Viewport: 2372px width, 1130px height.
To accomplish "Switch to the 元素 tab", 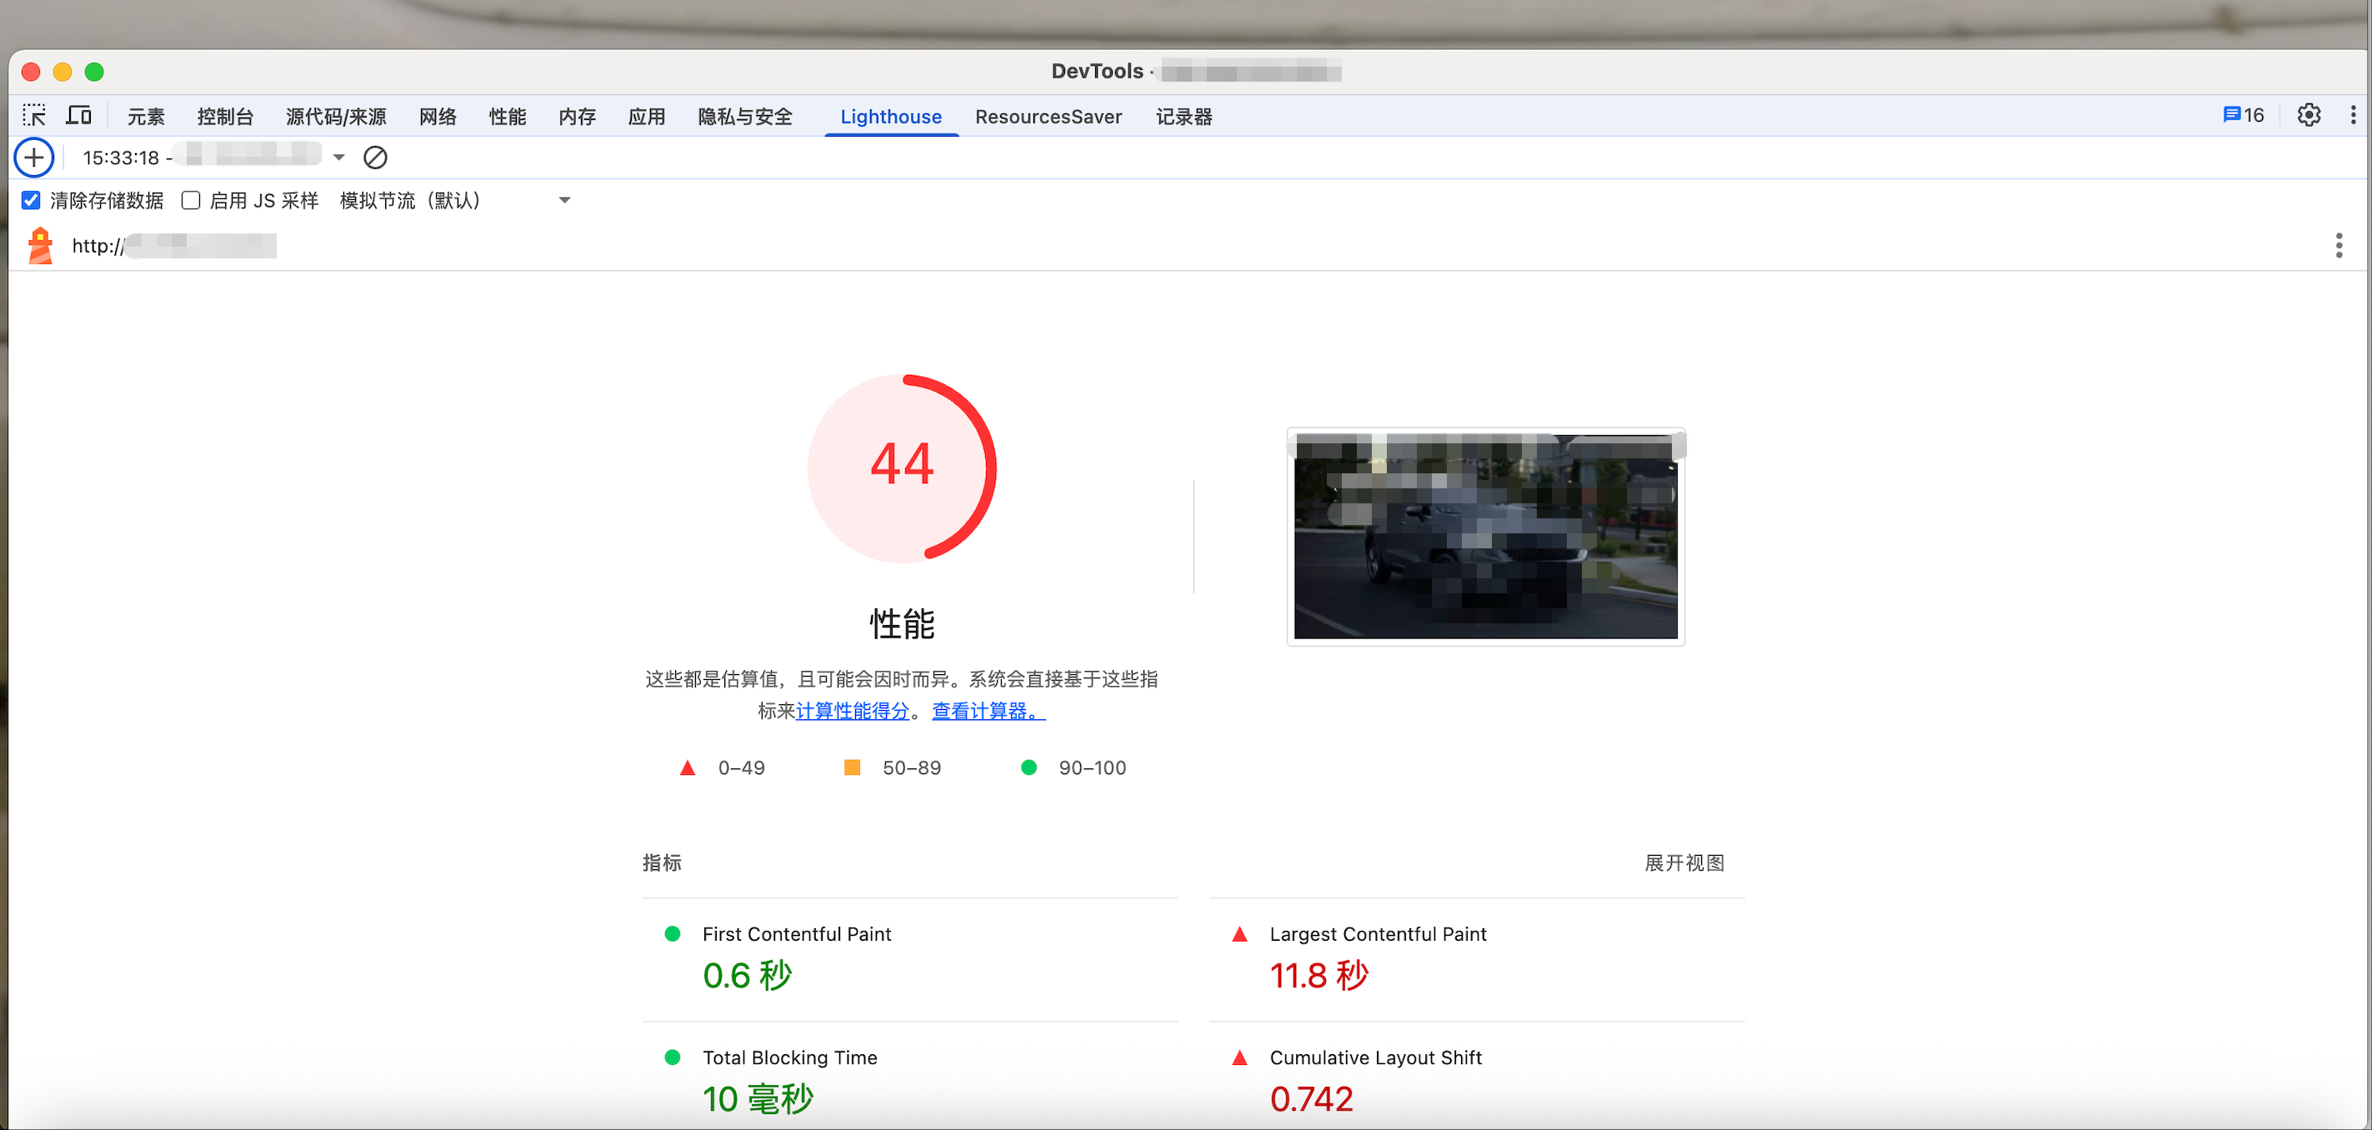I will [x=146, y=116].
